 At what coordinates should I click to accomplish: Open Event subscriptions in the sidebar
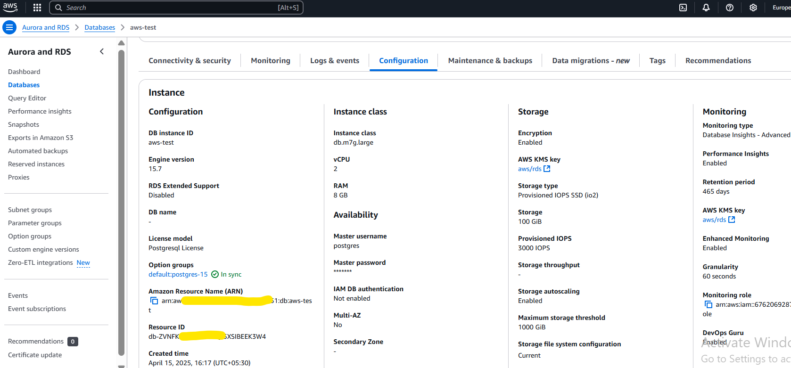point(37,309)
